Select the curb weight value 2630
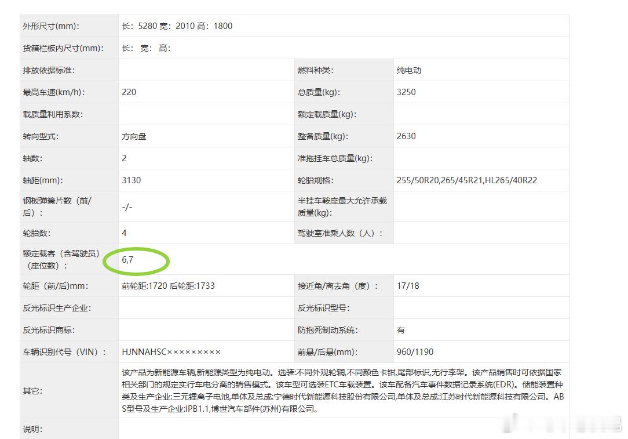This screenshot has height=439, width=628. pos(406,136)
